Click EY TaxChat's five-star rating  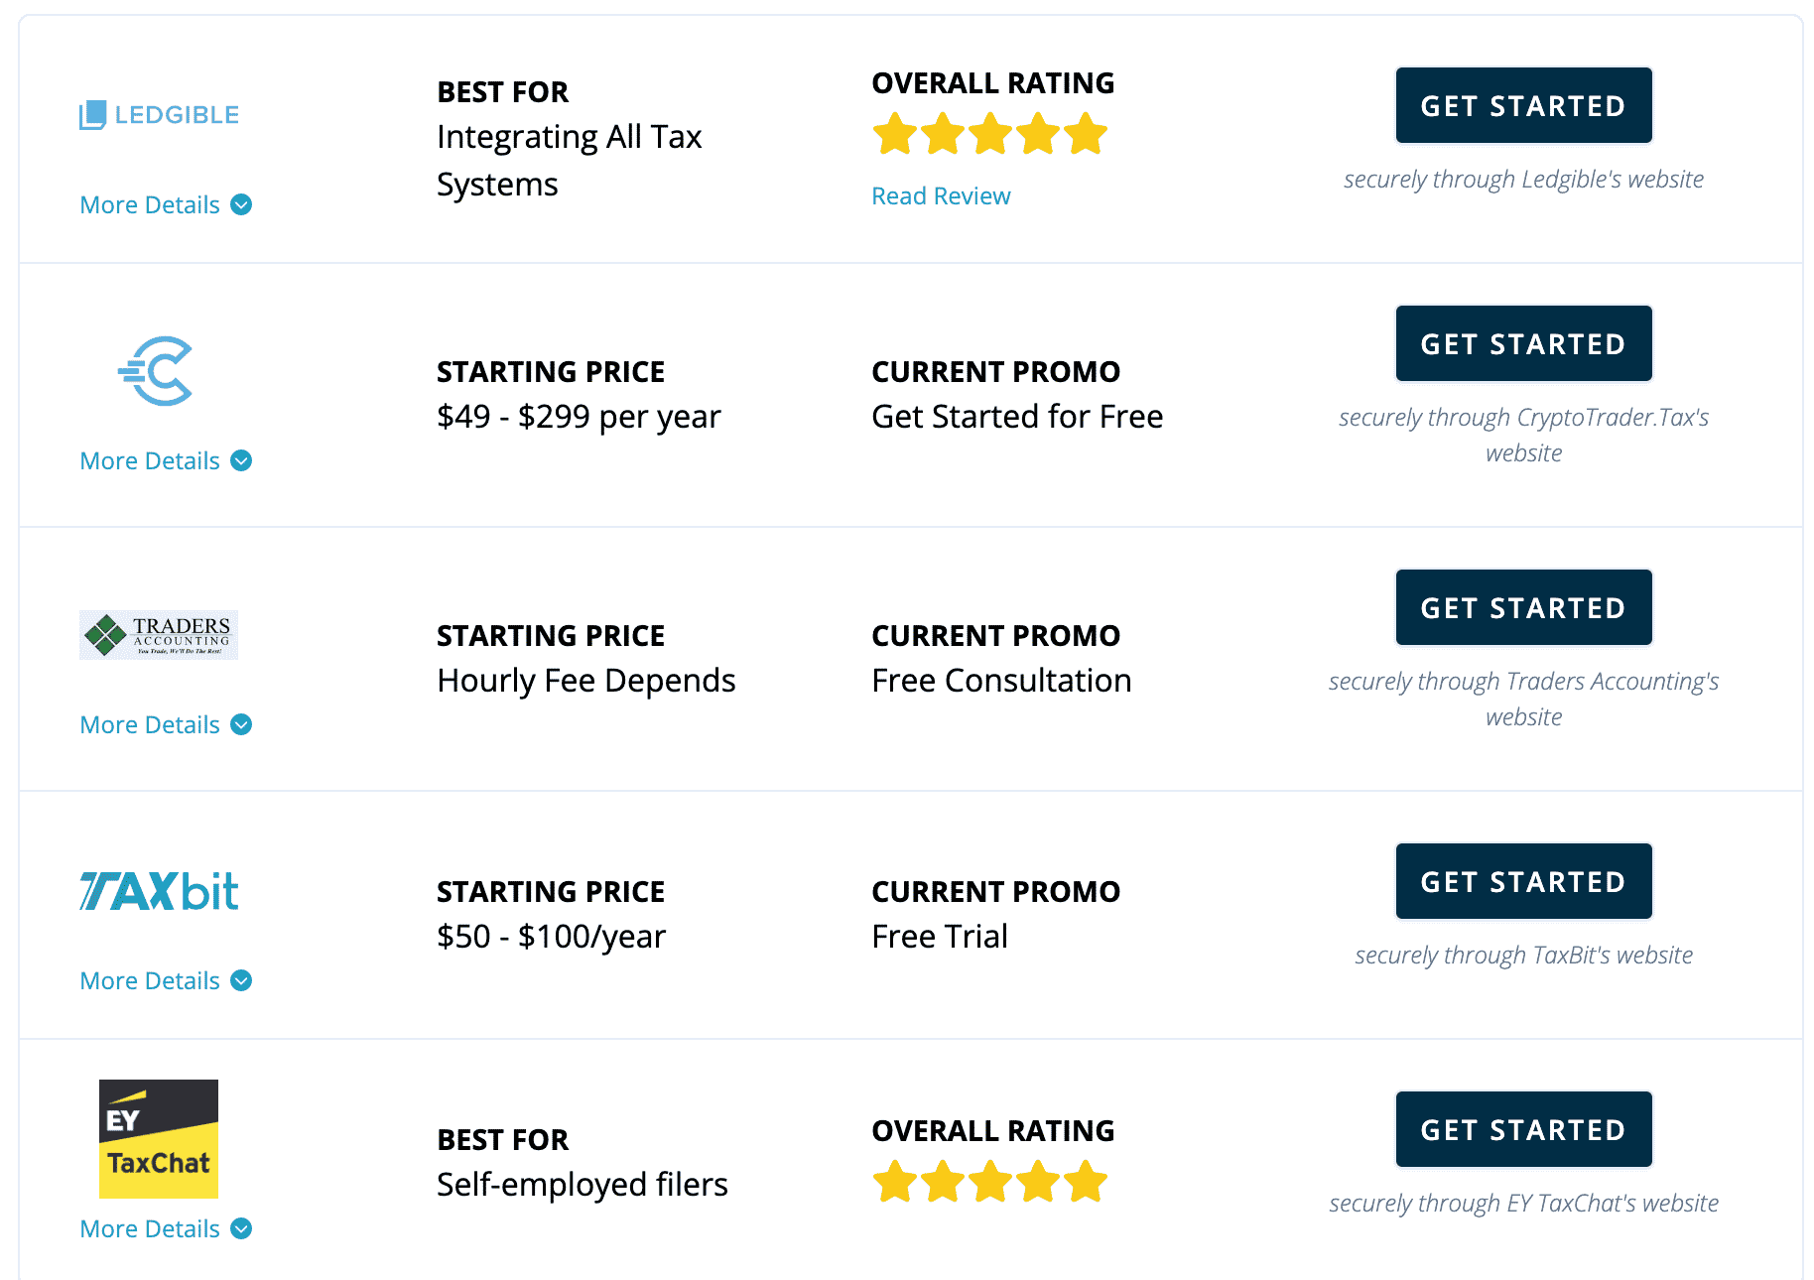(989, 1182)
